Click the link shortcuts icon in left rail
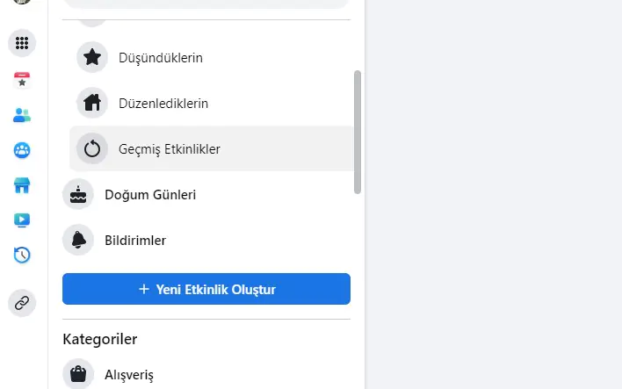The width and height of the screenshot is (622, 389). (22, 303)
